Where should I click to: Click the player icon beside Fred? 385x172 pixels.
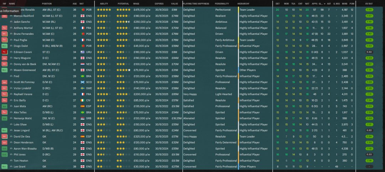11,76
